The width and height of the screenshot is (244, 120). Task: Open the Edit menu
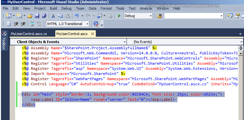click(15, 8)
